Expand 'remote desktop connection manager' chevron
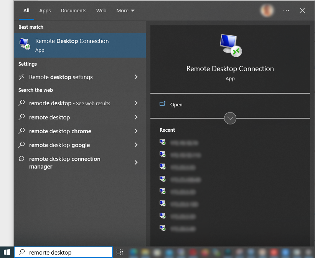315x258 pixels. point(136,162)
